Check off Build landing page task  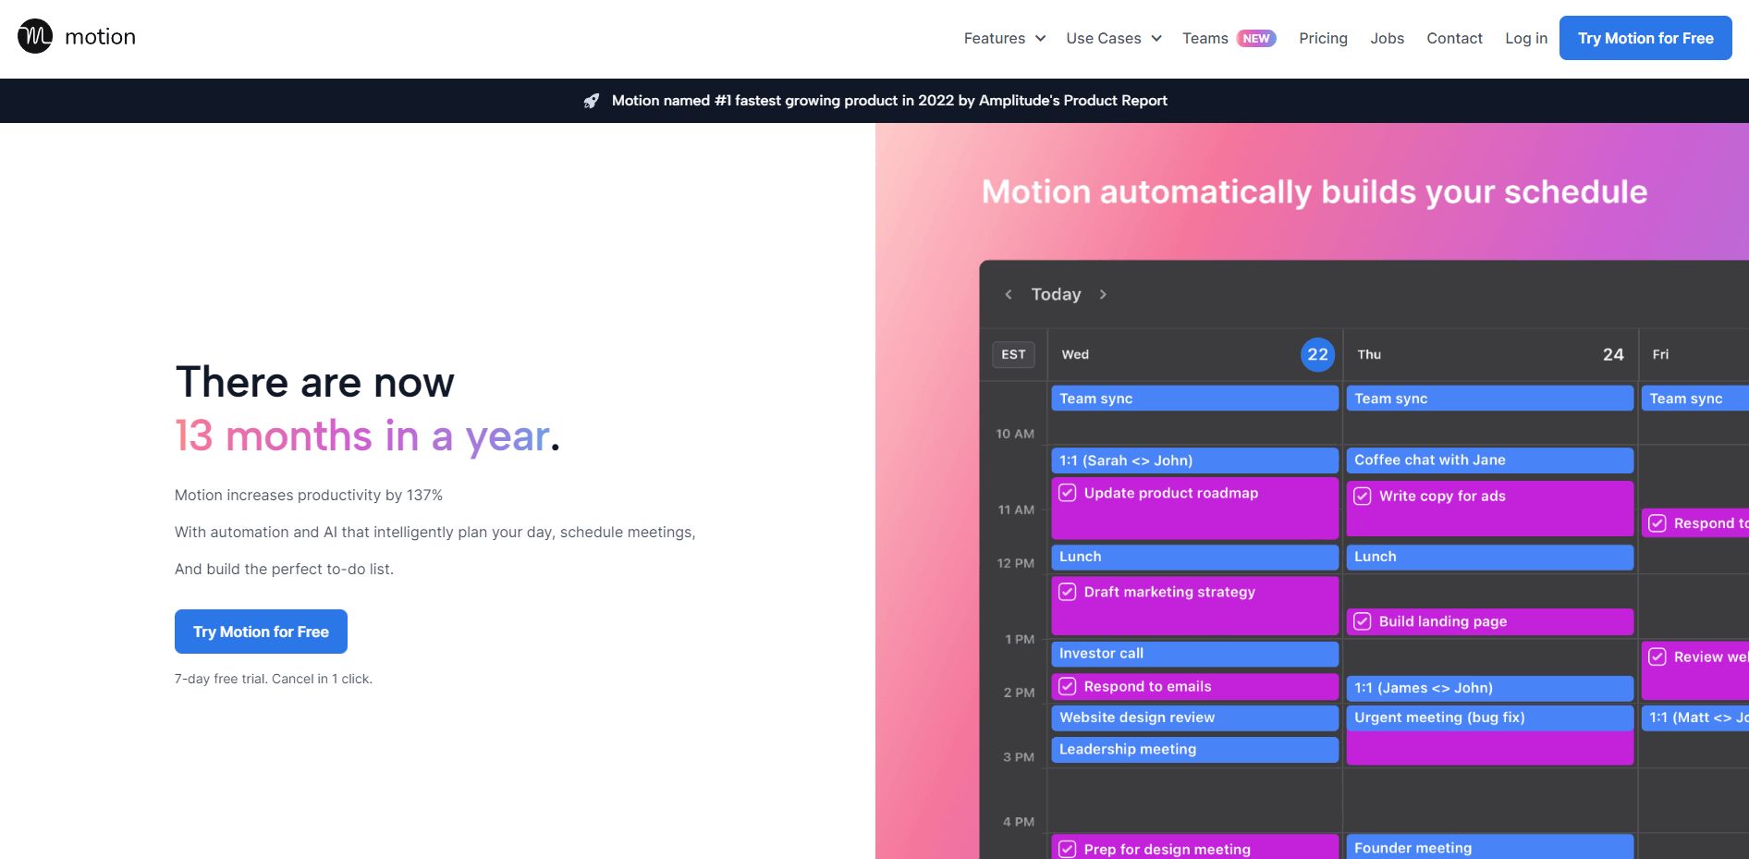[1363, 621]
